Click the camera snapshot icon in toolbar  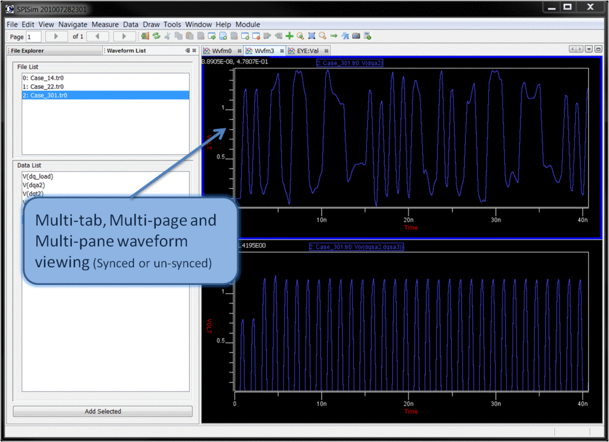[356, 36]
